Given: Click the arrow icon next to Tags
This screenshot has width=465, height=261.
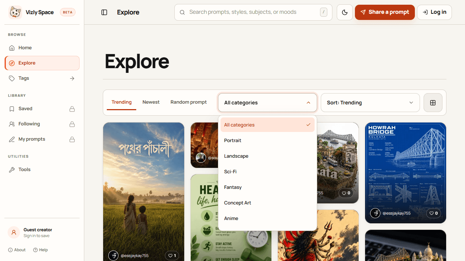Looking at the screenshot, I should coord(72,78).
